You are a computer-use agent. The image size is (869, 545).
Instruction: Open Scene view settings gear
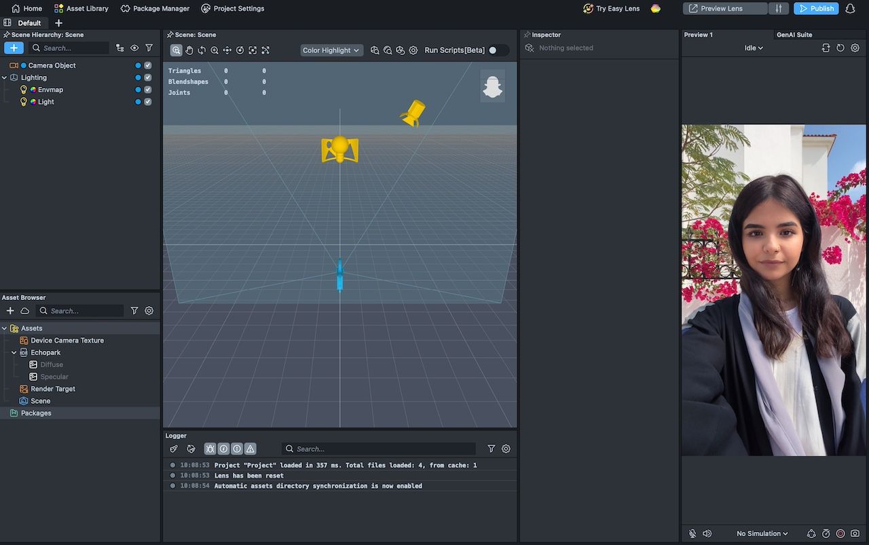[x=413, y=50]
